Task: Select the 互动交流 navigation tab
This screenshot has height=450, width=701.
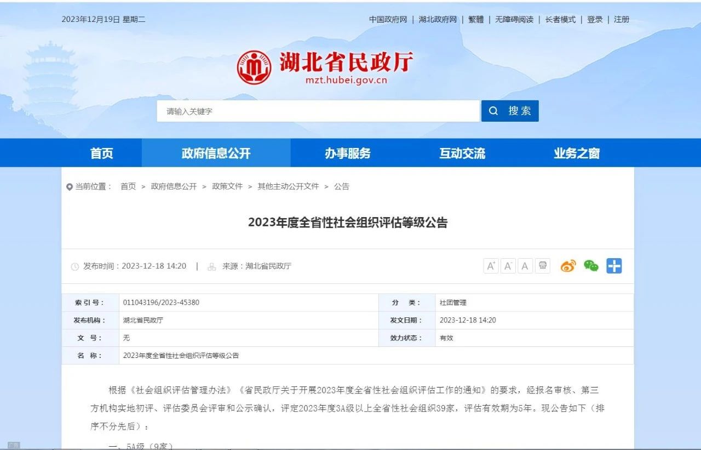Action: click(x=462, y=153)
